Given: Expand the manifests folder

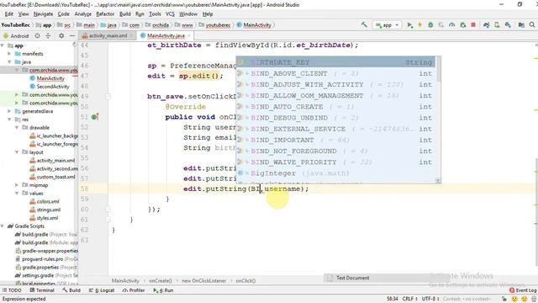Looking at the screenshot, I should coord(9,54).
